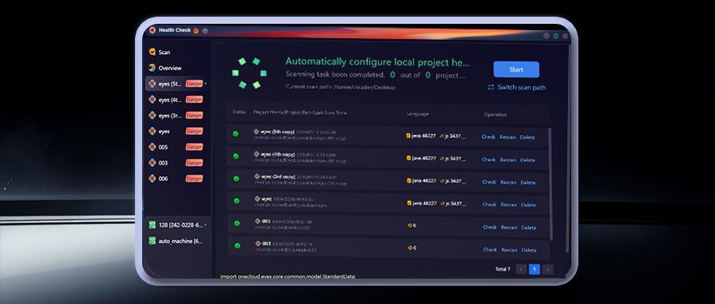Viewport: 715px width, 304px height.
Task: Select eyes (3r... project icon in sidebar
Action: click(x=153, y=115)
